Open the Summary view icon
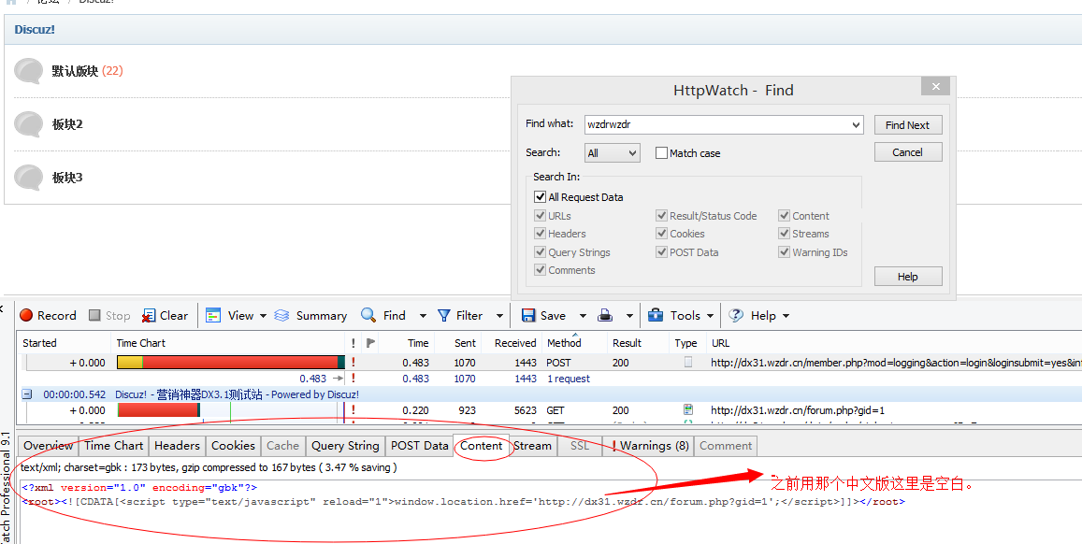This screenshot has height=544, width=1082. coord(281,316)
